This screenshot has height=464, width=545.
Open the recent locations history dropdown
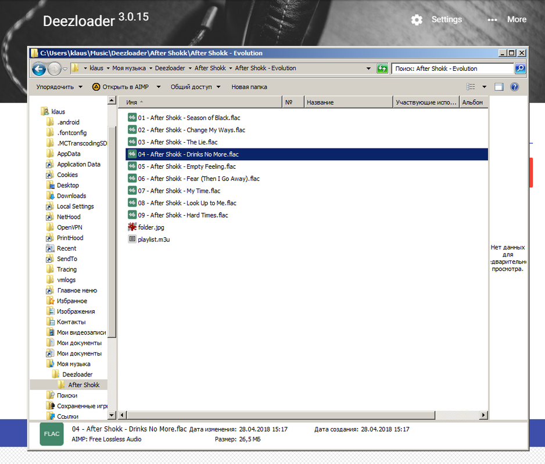click(x=65, y=68)
